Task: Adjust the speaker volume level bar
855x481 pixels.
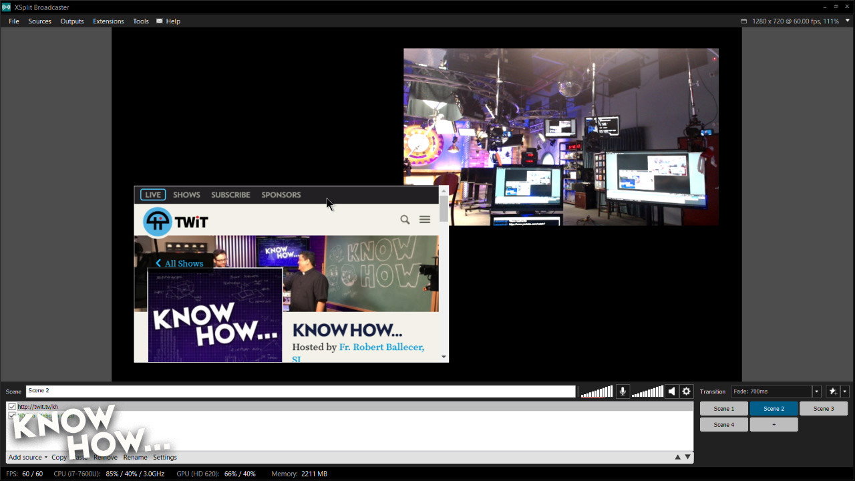Action: coord(647,391)
